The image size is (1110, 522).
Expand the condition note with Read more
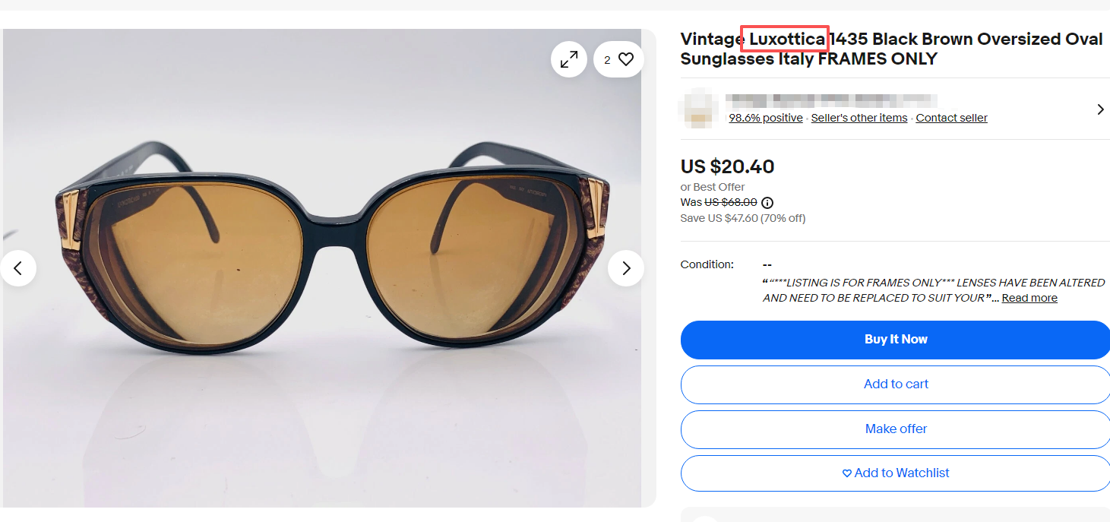coord(1029,298)
